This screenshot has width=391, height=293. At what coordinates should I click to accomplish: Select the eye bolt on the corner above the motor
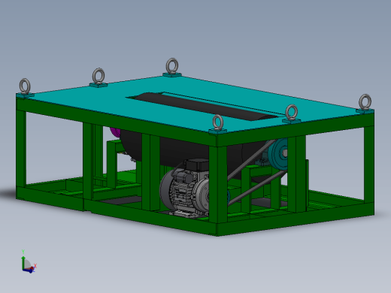point(217,123)
